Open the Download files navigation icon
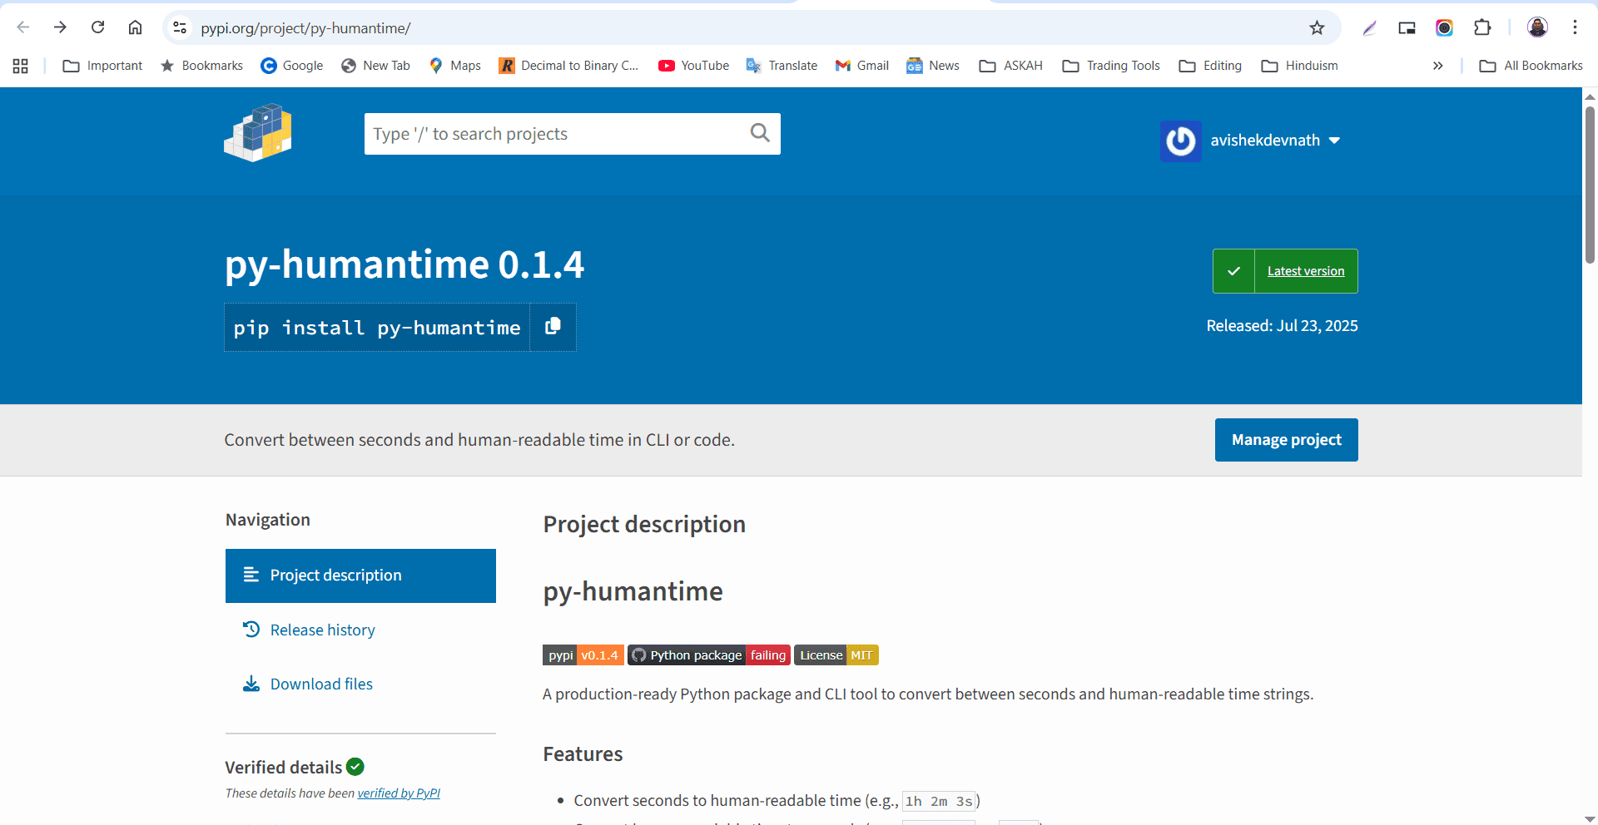This screenshot has height=825, width=1598. point(251,684)
